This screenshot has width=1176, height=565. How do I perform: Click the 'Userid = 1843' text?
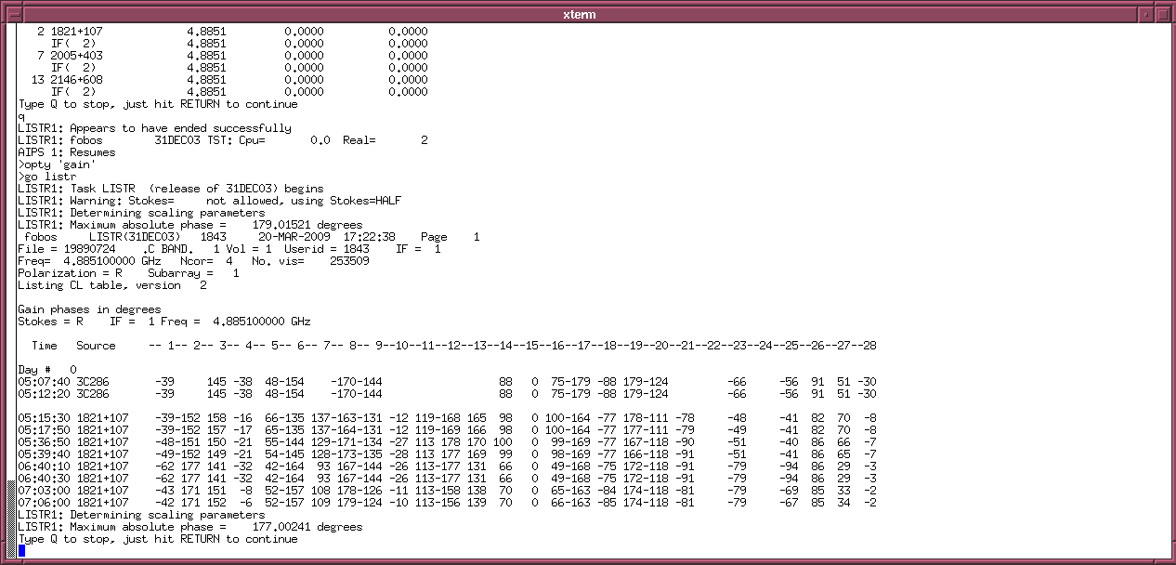[329, 249]
